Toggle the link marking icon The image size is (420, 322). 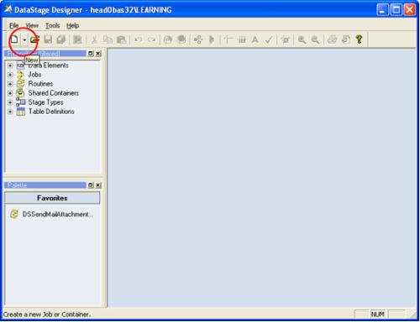228,39
